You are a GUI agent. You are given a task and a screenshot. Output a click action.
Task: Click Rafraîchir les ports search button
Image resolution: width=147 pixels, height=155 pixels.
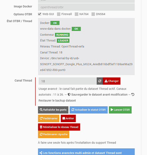pyautogui.click(x=53, y=110)
